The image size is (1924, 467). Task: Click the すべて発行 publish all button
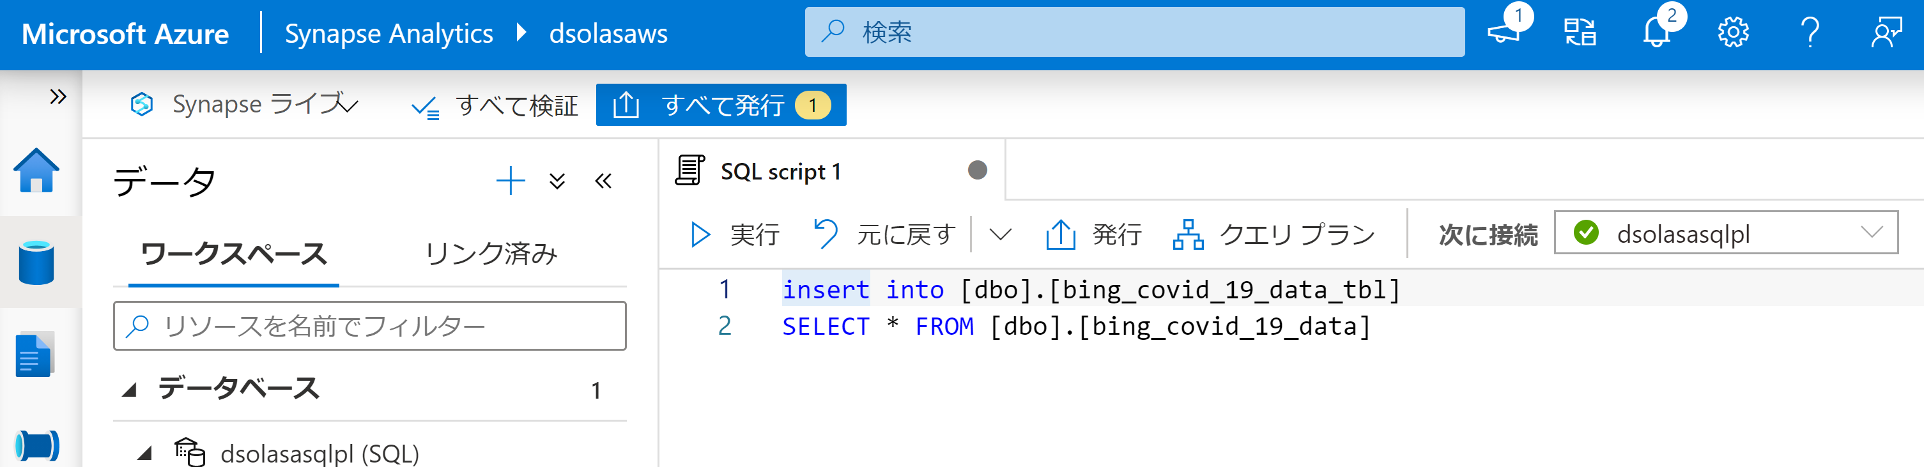[720, 105]
